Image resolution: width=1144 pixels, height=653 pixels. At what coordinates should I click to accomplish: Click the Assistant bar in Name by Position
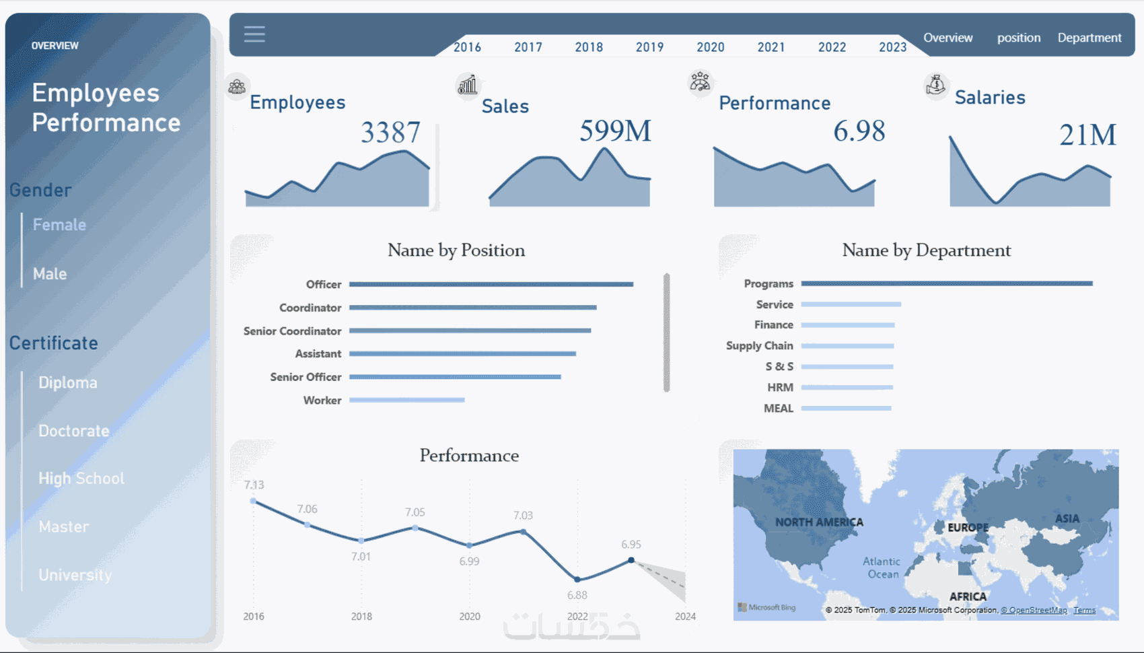[463, 353]
